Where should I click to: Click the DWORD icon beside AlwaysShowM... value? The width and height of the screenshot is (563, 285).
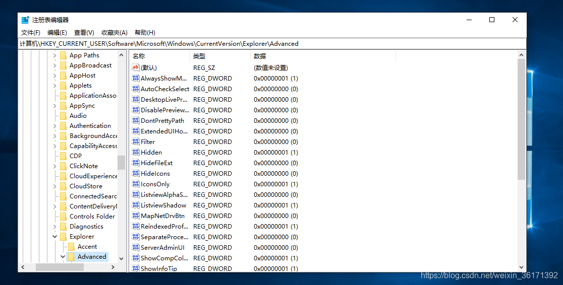tap(135, 78)
